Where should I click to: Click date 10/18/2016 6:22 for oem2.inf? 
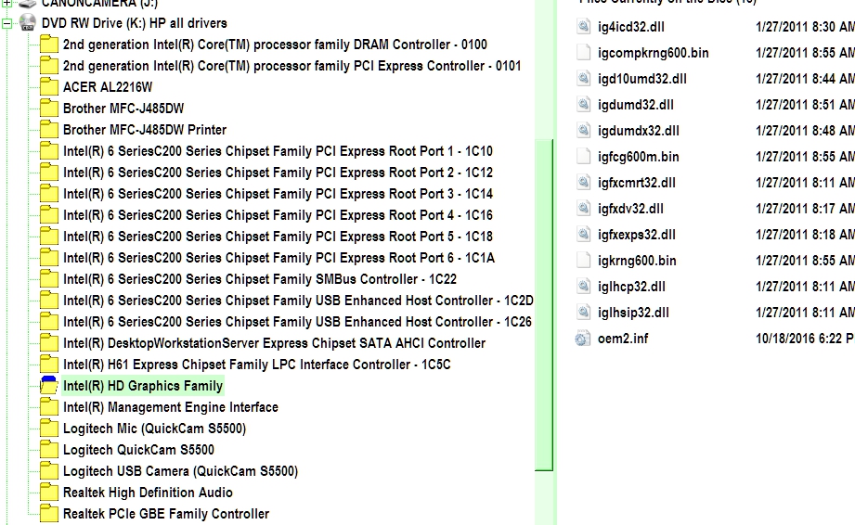pos(805,339)
